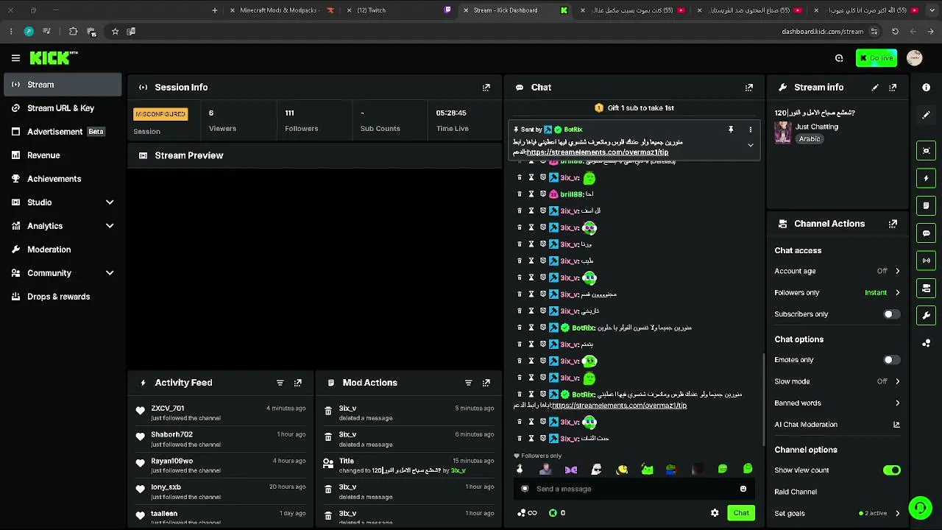
Task: Open the support headset chat bubble
Action: (920, 508)
